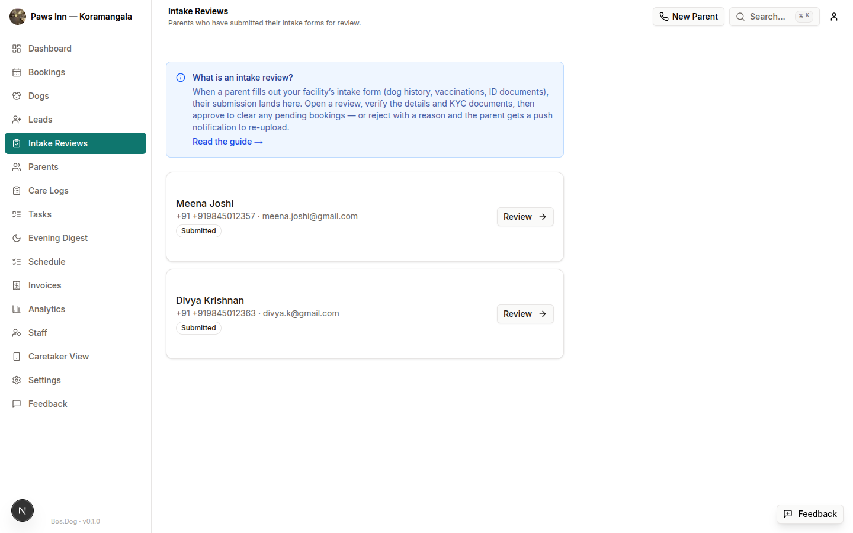Viewport: 853px width, 533px height.
Task: Open Caretaker View via its phone icon
Action: click(16, 356)
